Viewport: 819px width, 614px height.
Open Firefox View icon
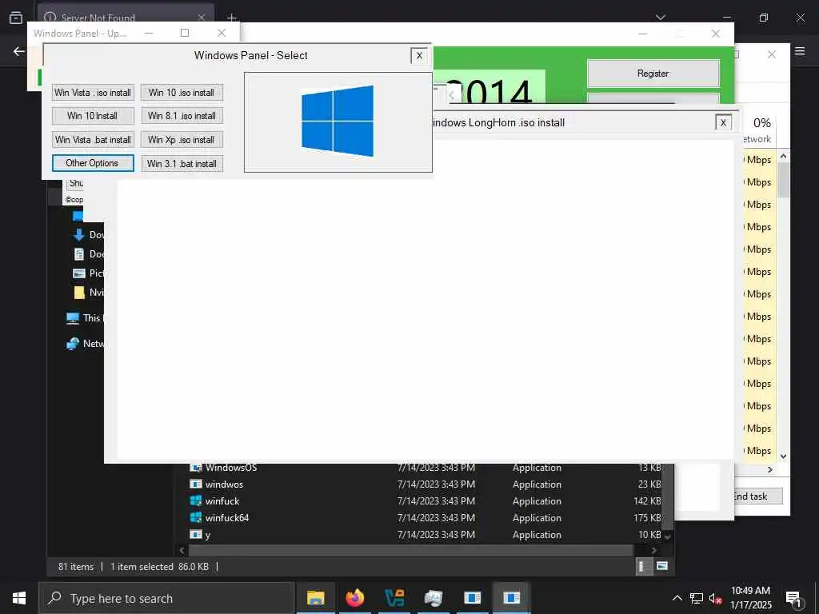point(16,18)
